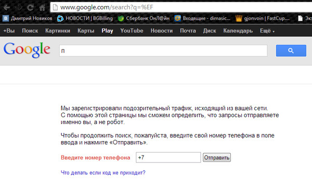Open the browser home page icon
312x194 pixels.
42,8
